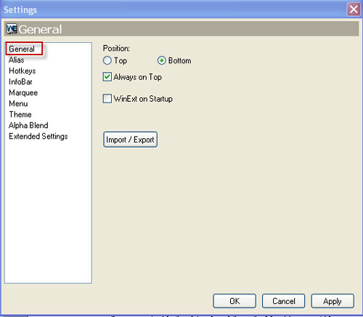The width and height of the screenshot is (363, 317).
Task: Enable WinExt on Startup checkbox
Action: click(x=107, y=99)
